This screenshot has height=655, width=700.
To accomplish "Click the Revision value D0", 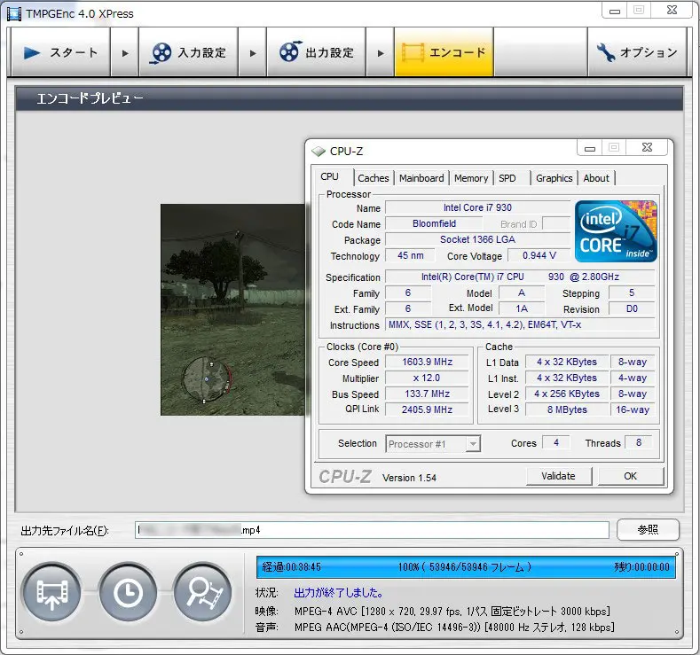I will (632, 308).
